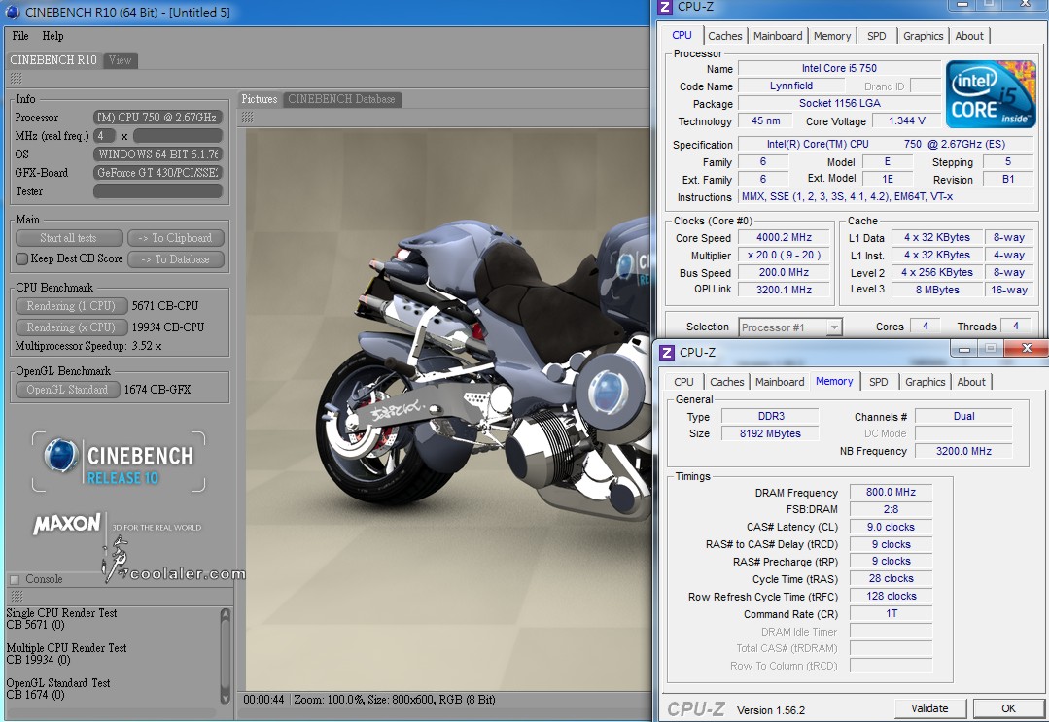1049x722 pixels.
Task: Click the Start all tests button
Action: click(69, 238)
